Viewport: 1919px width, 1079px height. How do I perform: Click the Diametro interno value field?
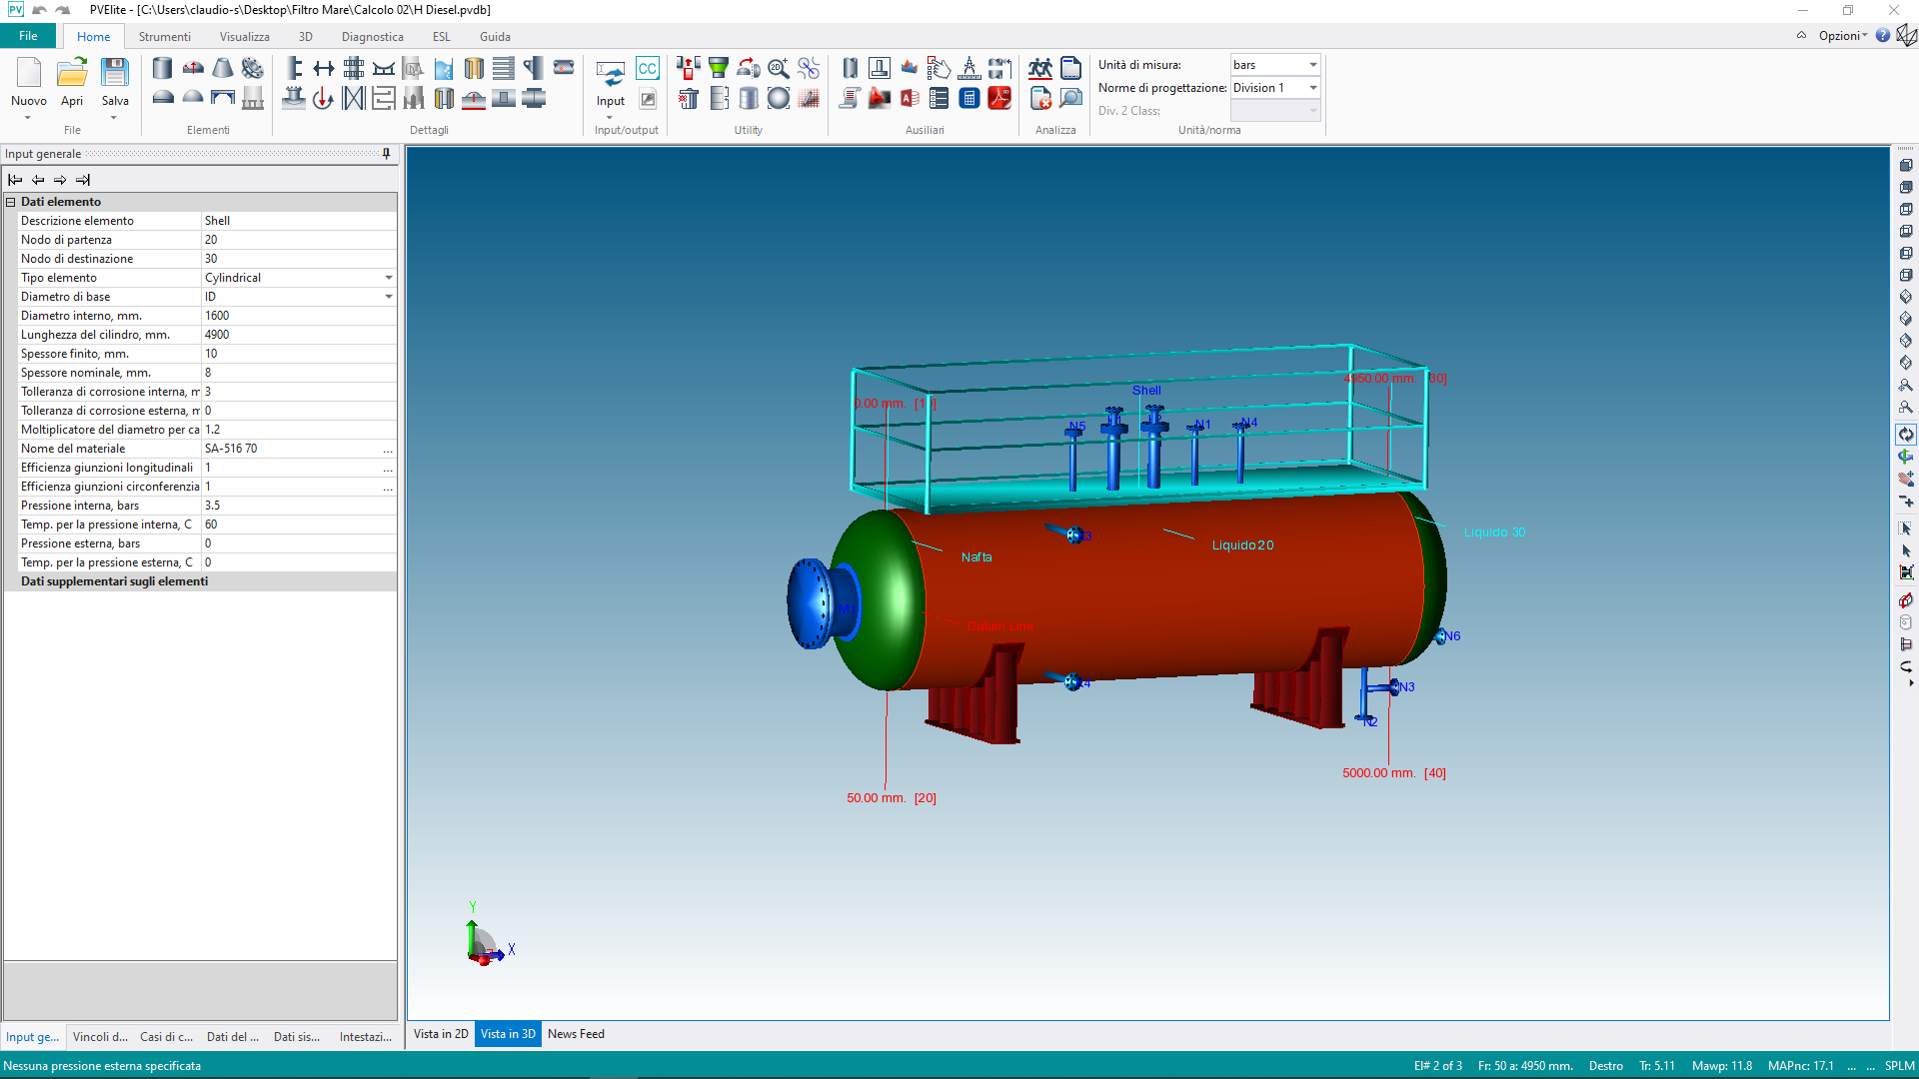pyautogui.click(x=298, y=316)
